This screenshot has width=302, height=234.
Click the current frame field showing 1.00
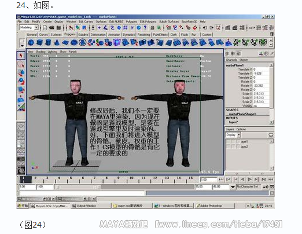pyautogui.click(x=208, y=180)
